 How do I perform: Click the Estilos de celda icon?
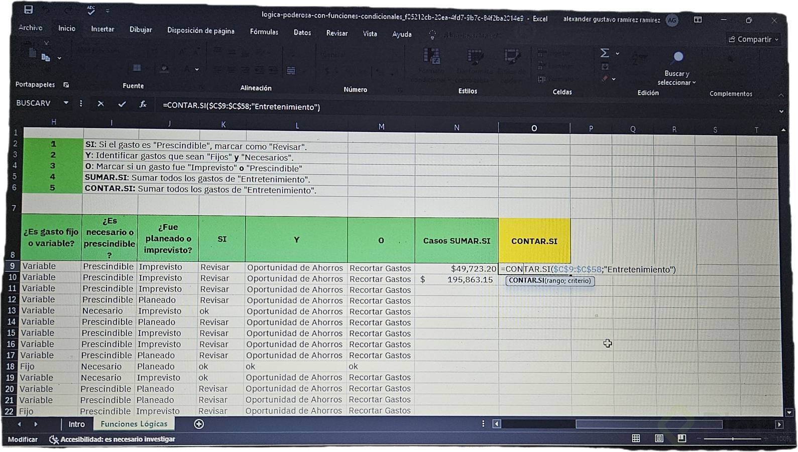pyautogui.click(x=512, y=57)
